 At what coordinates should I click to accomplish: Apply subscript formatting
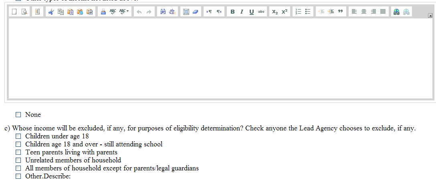tap(275, 12)
